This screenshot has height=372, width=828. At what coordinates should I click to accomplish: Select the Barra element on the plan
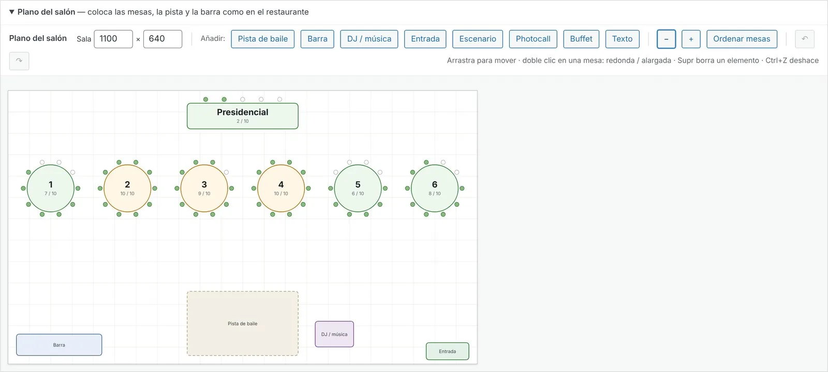pyautogui.click(x=59, y=345)
